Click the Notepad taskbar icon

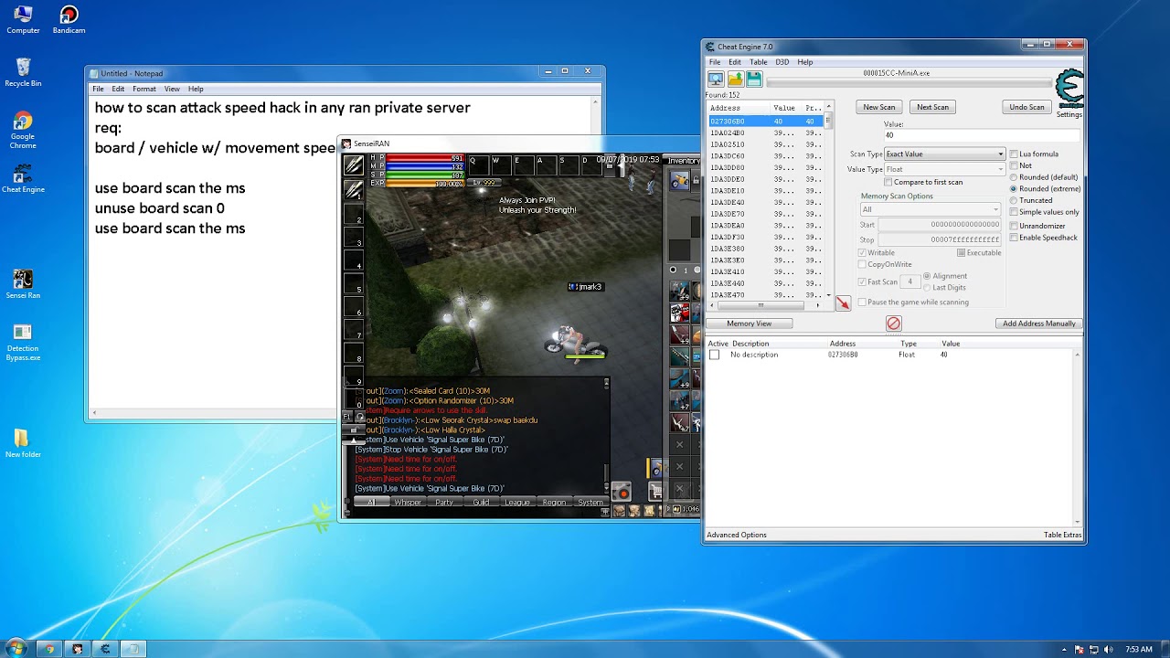click(x=133, y=649)
